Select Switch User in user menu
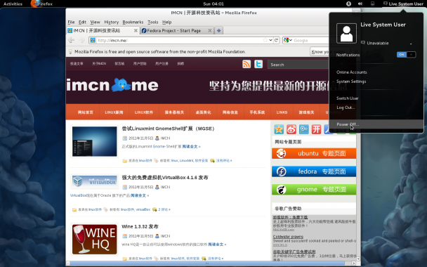427x267 pixels. coord(347,98)
